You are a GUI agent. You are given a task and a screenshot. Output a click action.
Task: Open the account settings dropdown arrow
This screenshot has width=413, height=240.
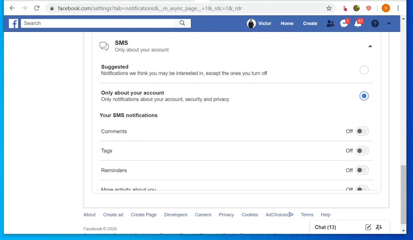(388, 23)
